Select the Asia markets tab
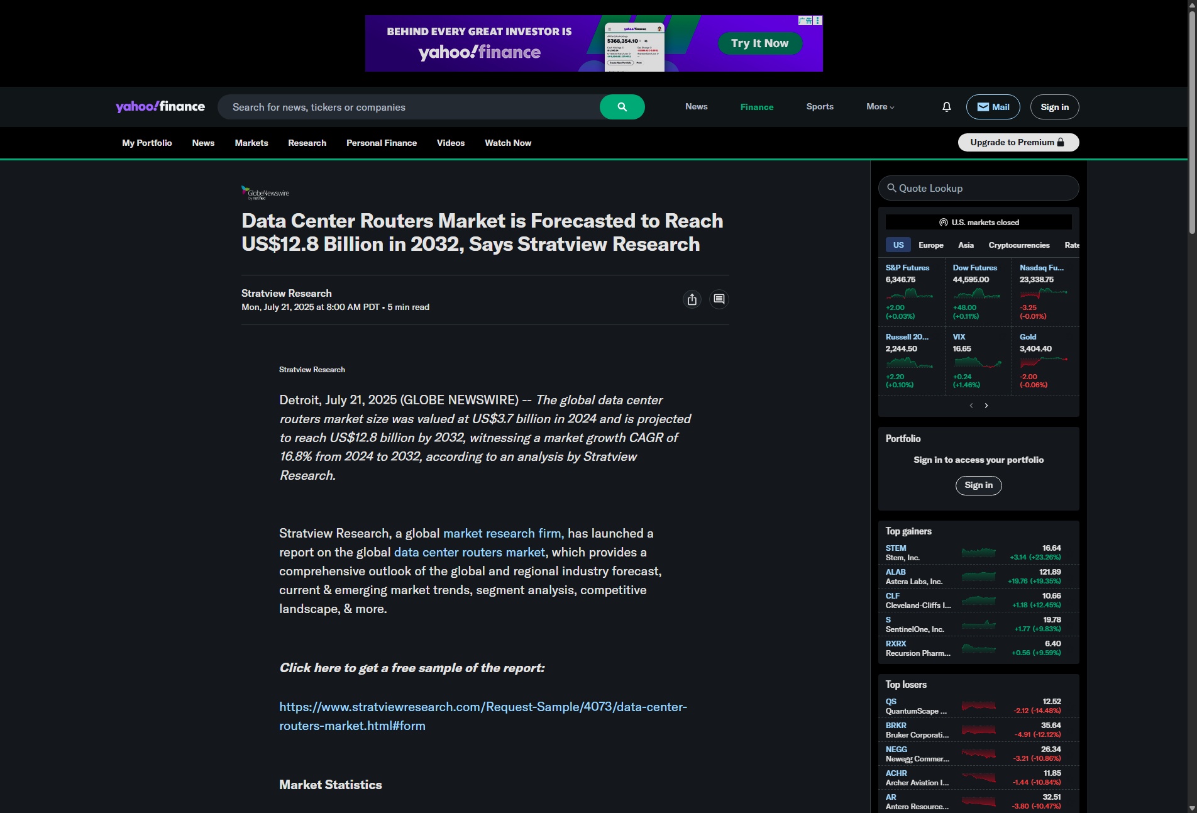 966,245
